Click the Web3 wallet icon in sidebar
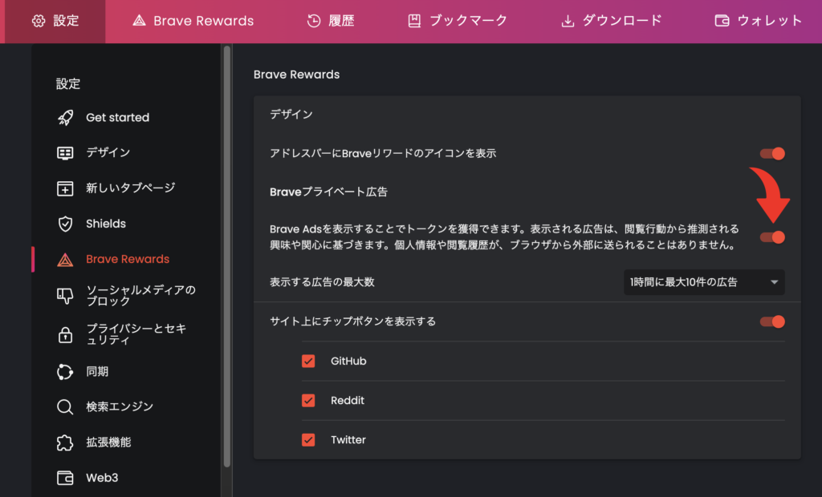Viewport: 822px width, 497px height. point(65,478)
